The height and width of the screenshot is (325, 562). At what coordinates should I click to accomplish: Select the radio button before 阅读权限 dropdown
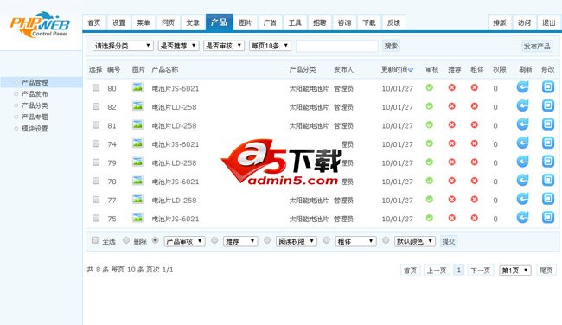click(x=267, y=240)
